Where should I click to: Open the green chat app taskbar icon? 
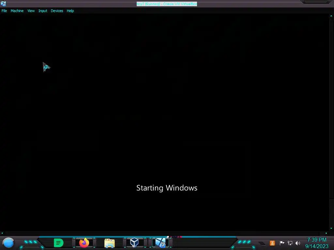pyautogui.click(x=59, y=243)
